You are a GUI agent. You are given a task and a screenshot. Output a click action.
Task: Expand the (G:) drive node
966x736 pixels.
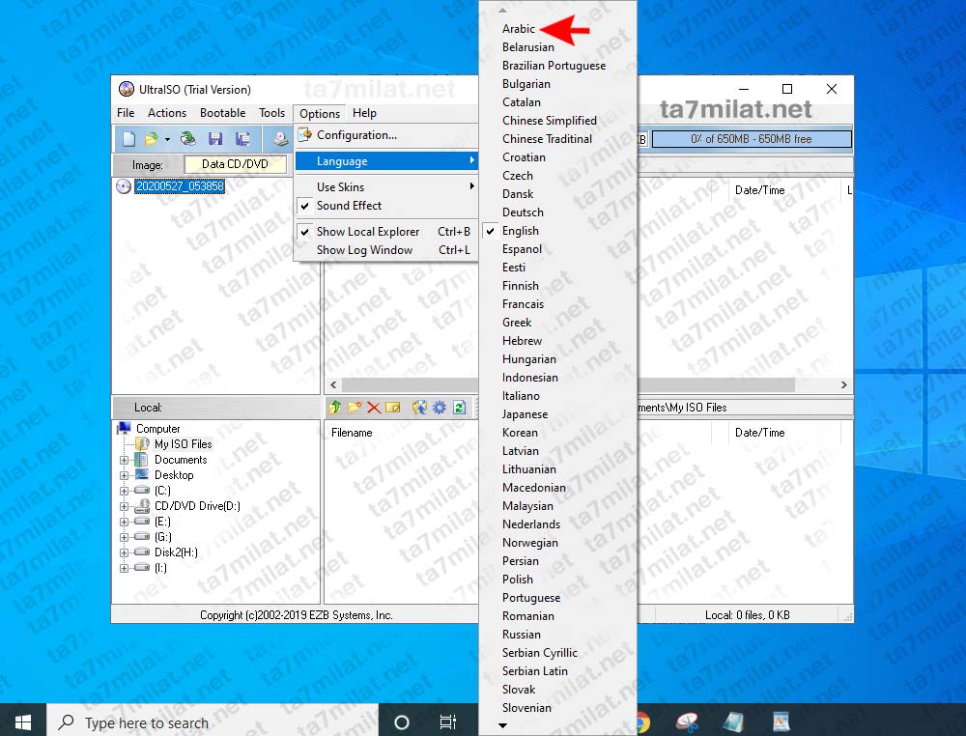point(125,537)
